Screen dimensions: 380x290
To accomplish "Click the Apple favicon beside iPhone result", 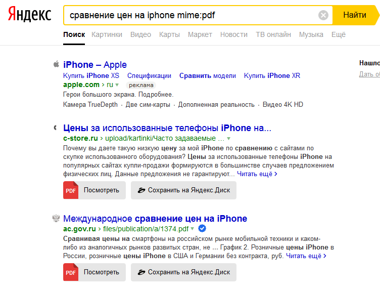I will coord(56,64).
